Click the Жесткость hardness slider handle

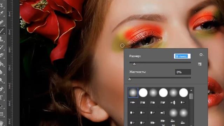(129, 79)
